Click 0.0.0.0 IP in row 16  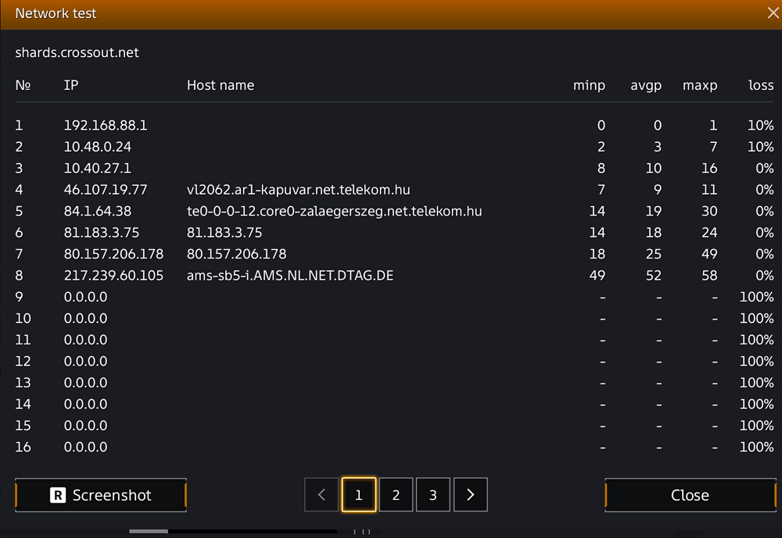click(x=85, y=447)
